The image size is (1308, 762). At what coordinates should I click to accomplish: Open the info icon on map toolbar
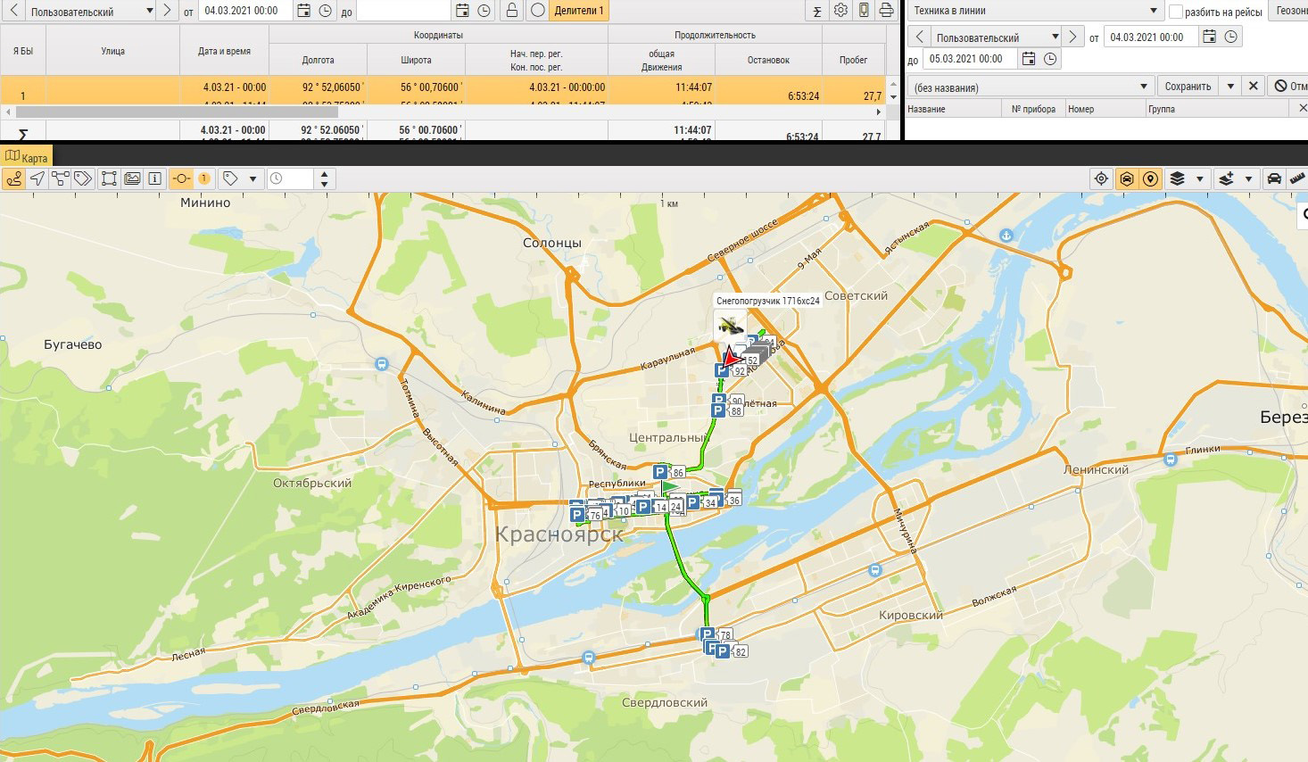[x=155, y=178]
